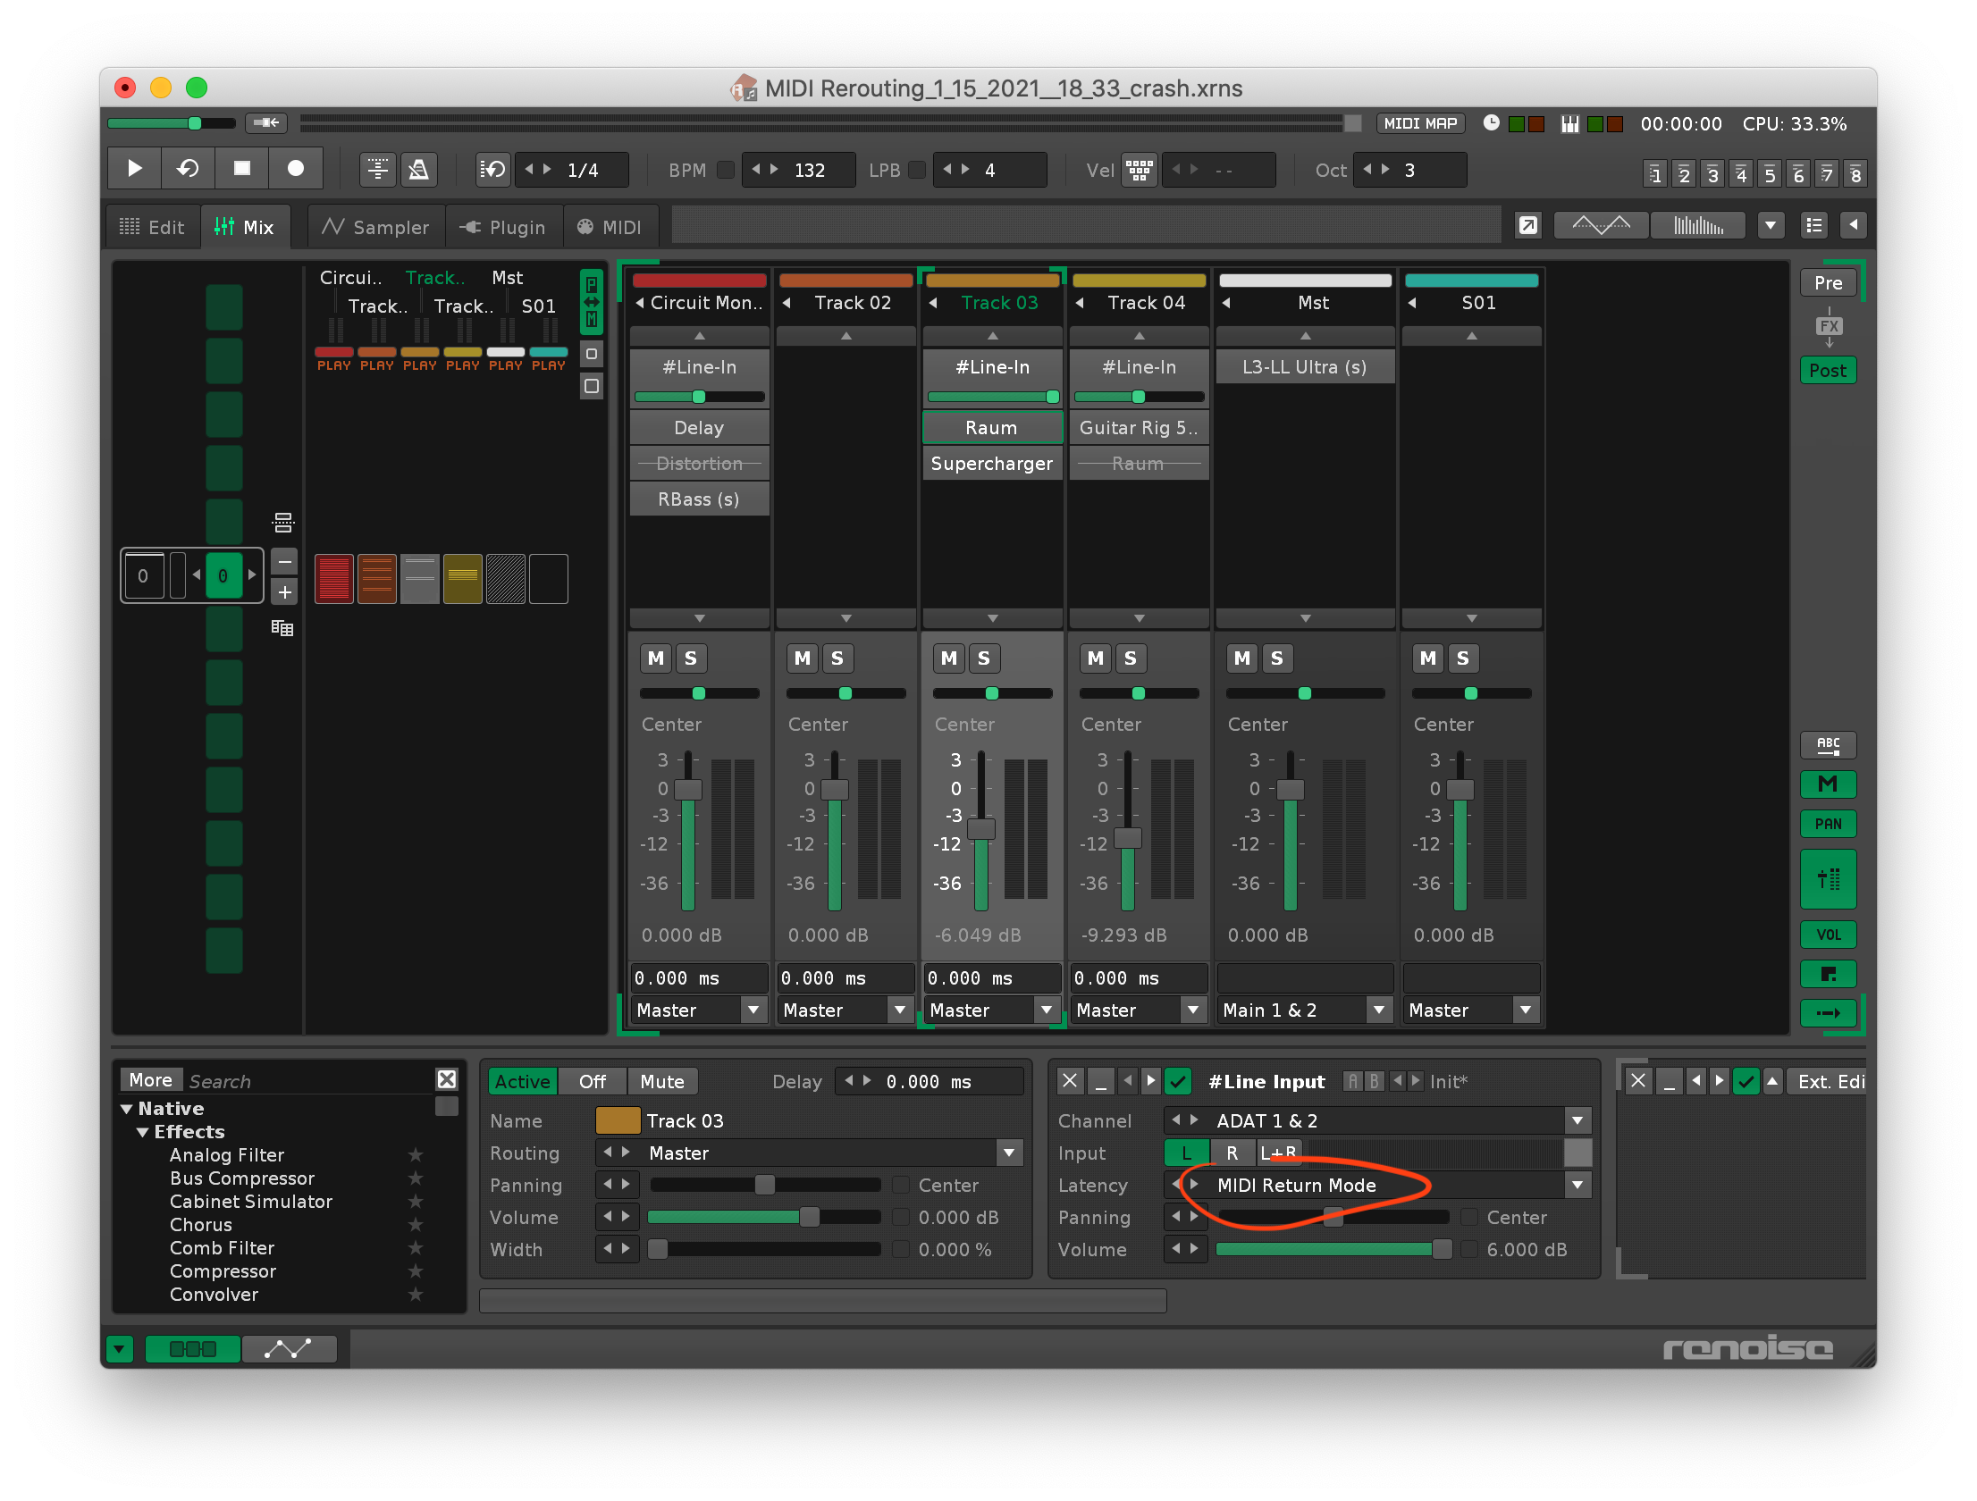Screen dimensions: 1977x1501
Task: Show the scopes waveform view icon
Action: tap(1601, 225)
